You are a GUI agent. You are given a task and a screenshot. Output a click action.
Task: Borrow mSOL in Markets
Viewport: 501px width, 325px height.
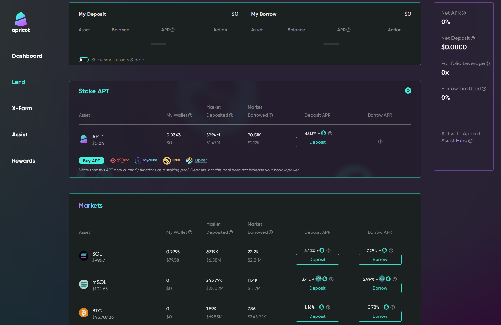(x=380, y=288)
